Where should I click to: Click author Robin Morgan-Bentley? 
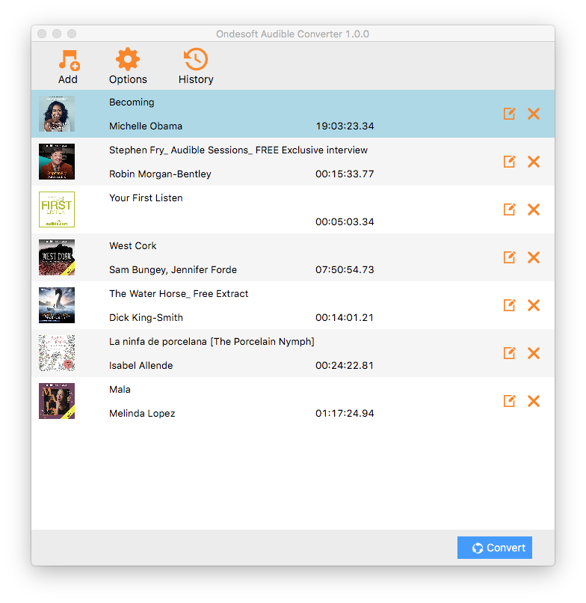tap(160, 174)
